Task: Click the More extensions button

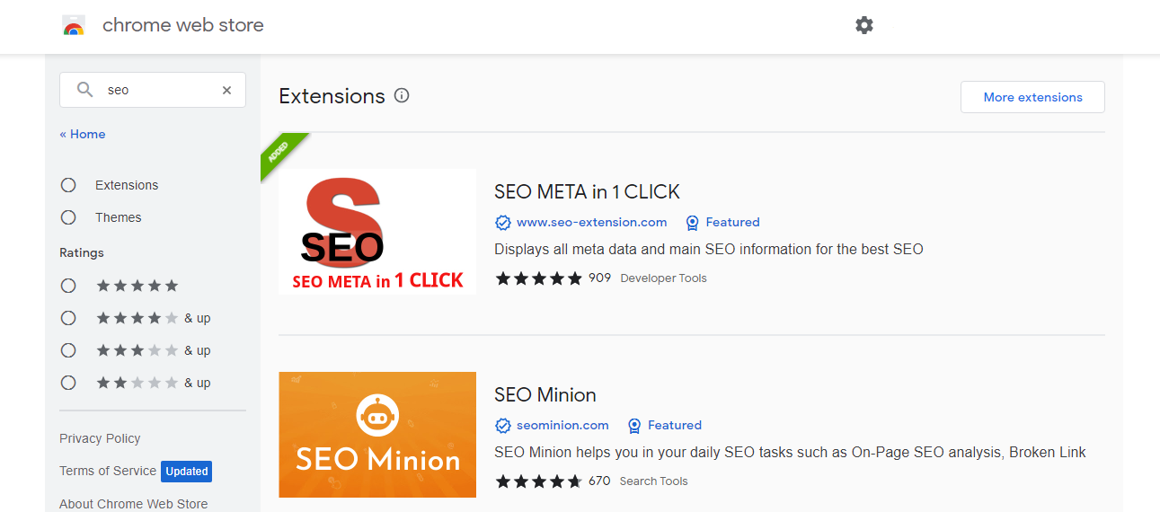Action: 1032,97
